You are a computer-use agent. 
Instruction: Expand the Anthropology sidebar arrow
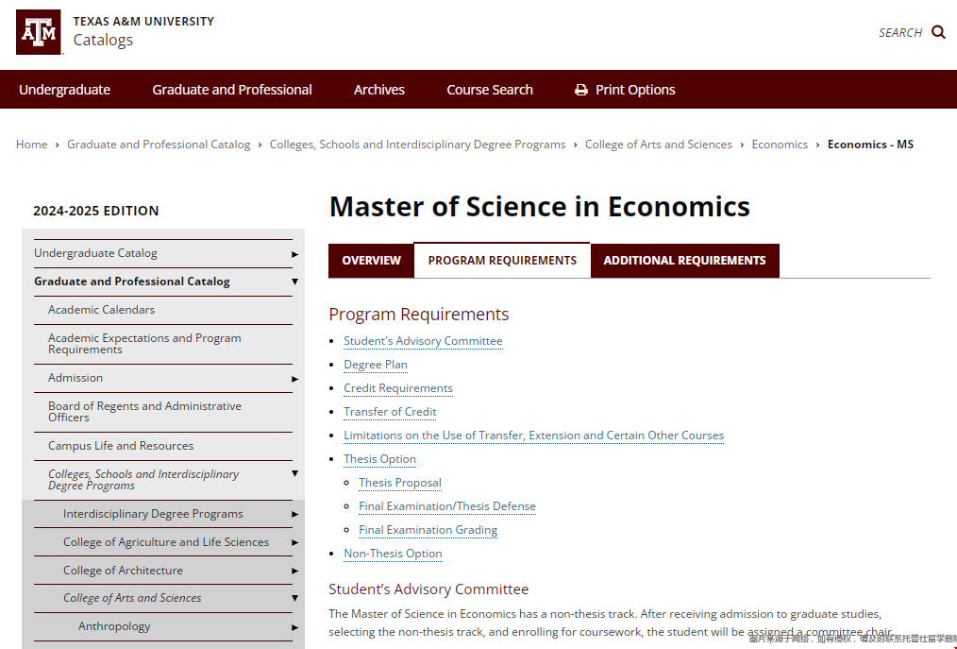294,627
